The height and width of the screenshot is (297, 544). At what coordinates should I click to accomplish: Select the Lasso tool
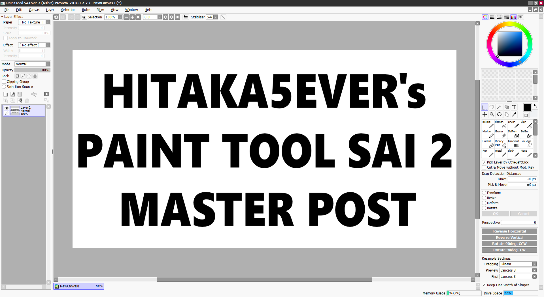coord(492,107)
